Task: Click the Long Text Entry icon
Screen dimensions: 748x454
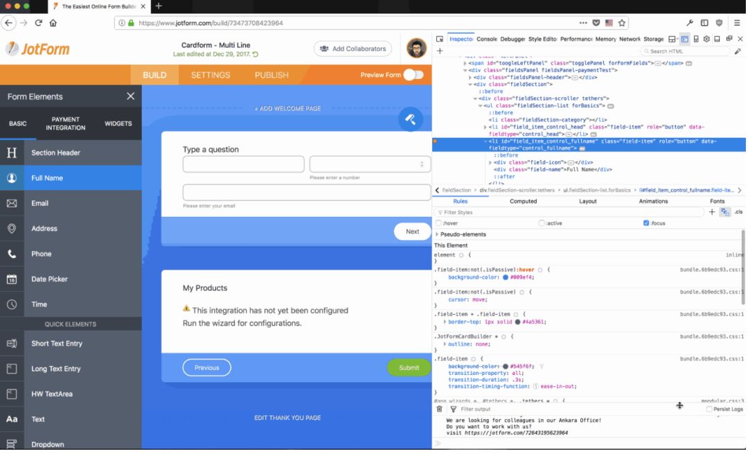Action: 12,369
